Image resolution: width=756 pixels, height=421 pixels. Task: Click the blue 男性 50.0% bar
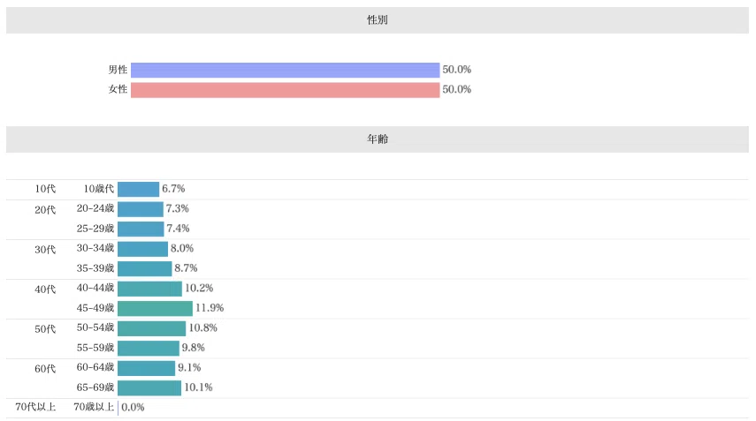(x=285, y=71)
